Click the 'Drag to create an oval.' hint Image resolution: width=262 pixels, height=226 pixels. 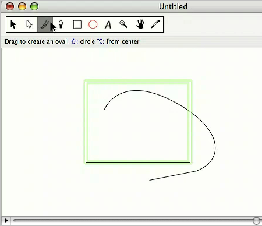[37, 41]
